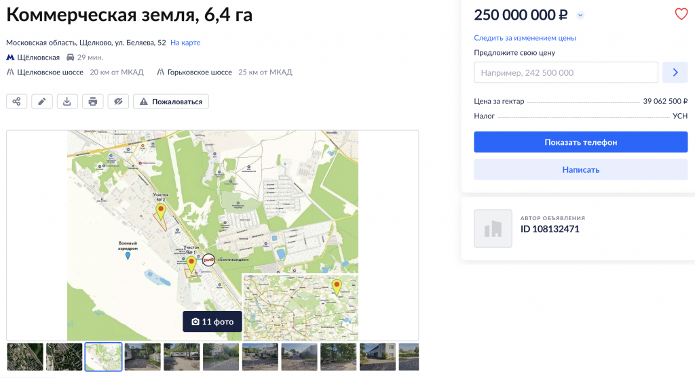Submit offered price with arrow button
695x378 pixels.
point(675,72)
